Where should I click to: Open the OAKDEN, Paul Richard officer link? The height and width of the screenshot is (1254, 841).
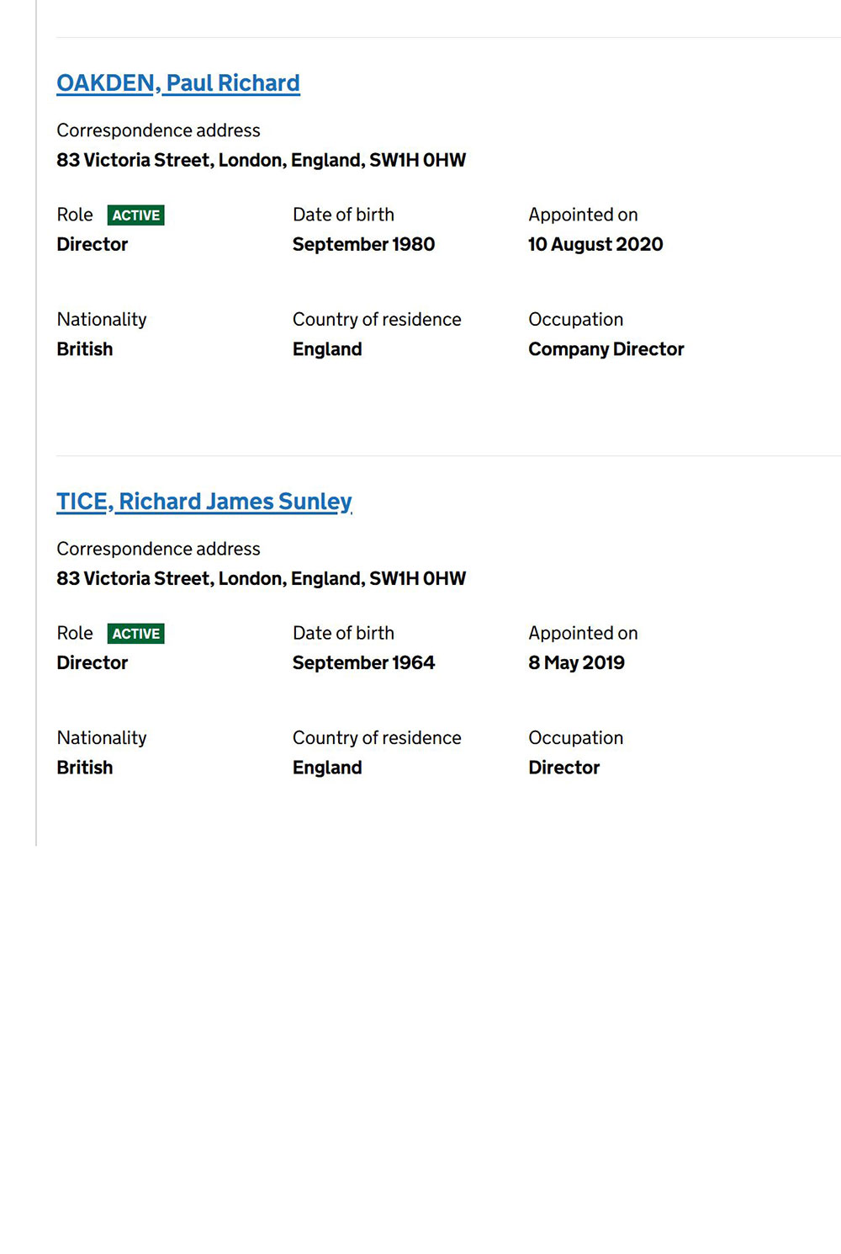[x=178, y=83]
